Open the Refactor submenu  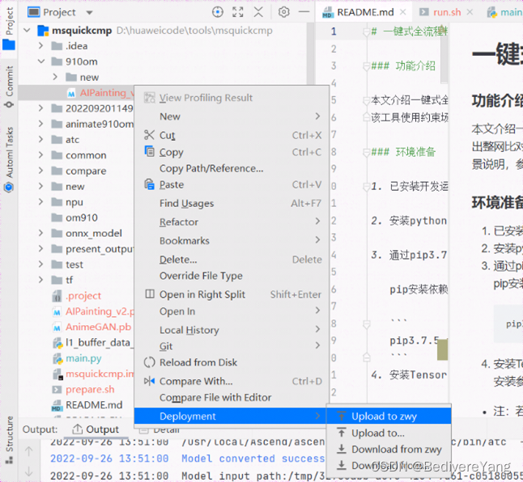[x=232, y=222]
